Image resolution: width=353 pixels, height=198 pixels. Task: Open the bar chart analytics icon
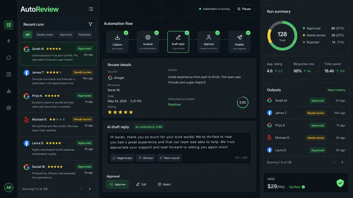(x=9, y=91)
